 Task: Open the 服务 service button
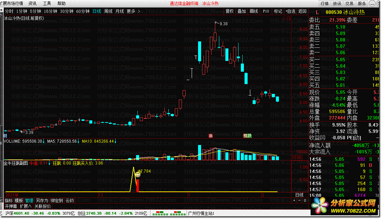pos(362,3)
